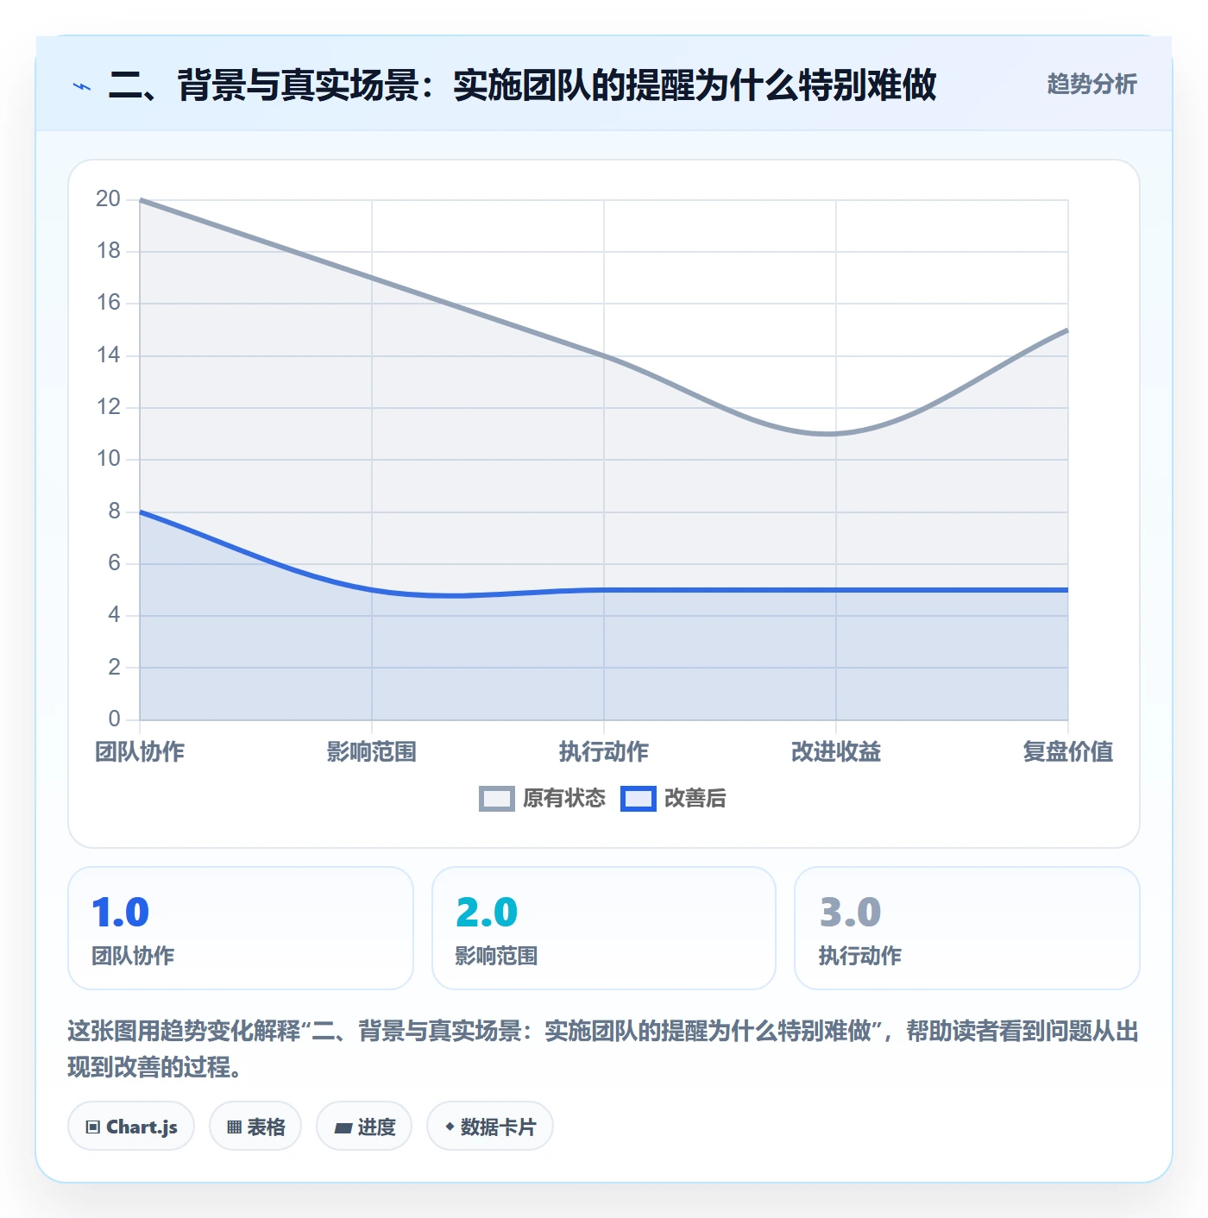
Task: Open the 1.0 团队协作 data card
Action: pos(241,928)
